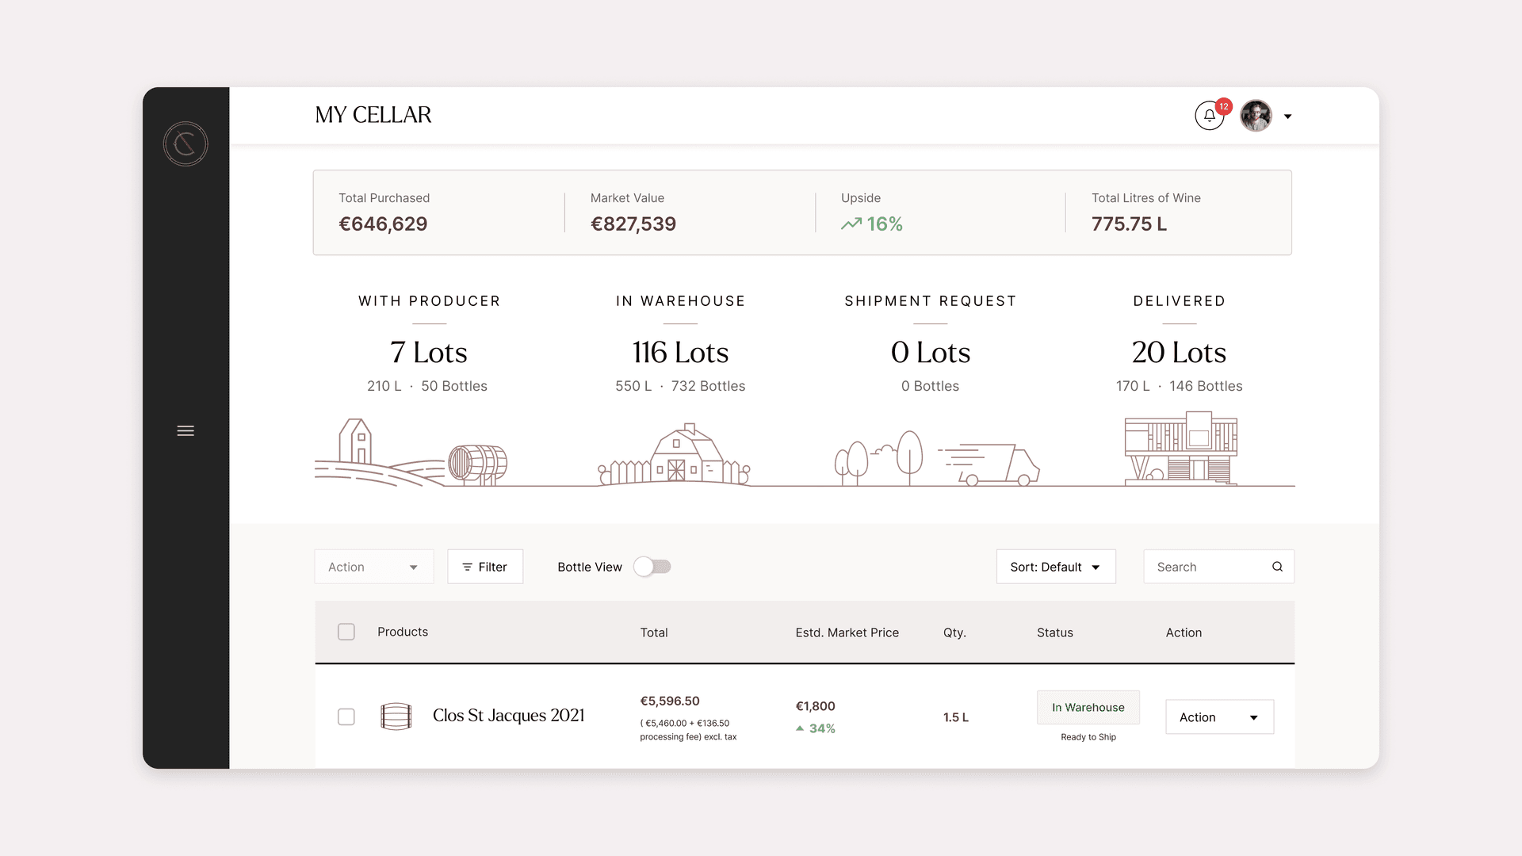Click the modern house delivered illustration
1522x856 pixels.
[1181, 448]
